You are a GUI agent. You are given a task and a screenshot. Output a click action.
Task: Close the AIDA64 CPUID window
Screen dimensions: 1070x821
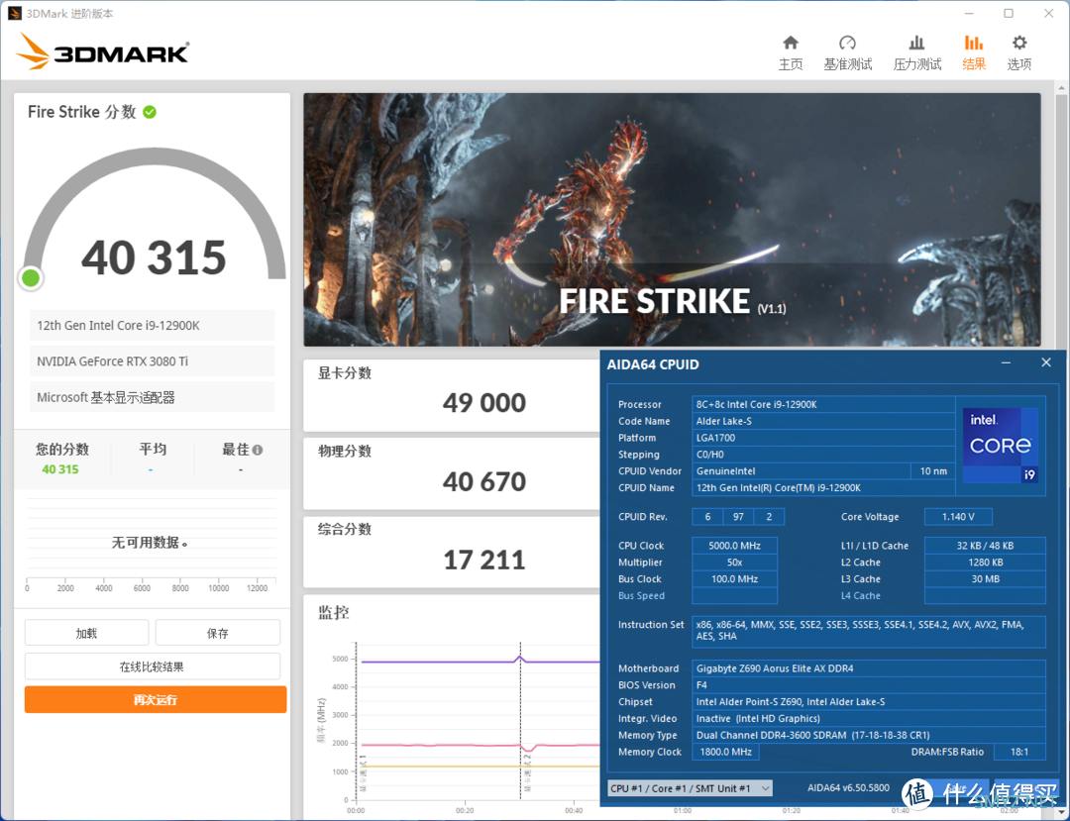coord(1046,362)
